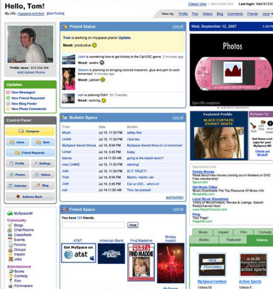Click the Comedy smiley icon

11,276
